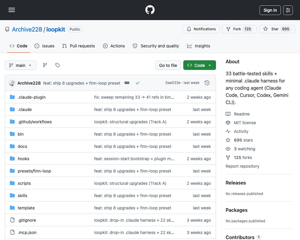The height and width of the screenshot is (240, 300).
Task: Click the folder icon beside hooks
Action: coord(12,158)
